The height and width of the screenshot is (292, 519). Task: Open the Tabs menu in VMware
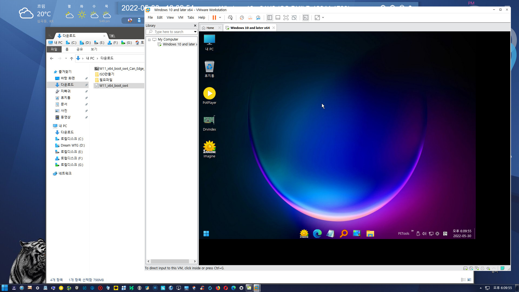[191, 18]
